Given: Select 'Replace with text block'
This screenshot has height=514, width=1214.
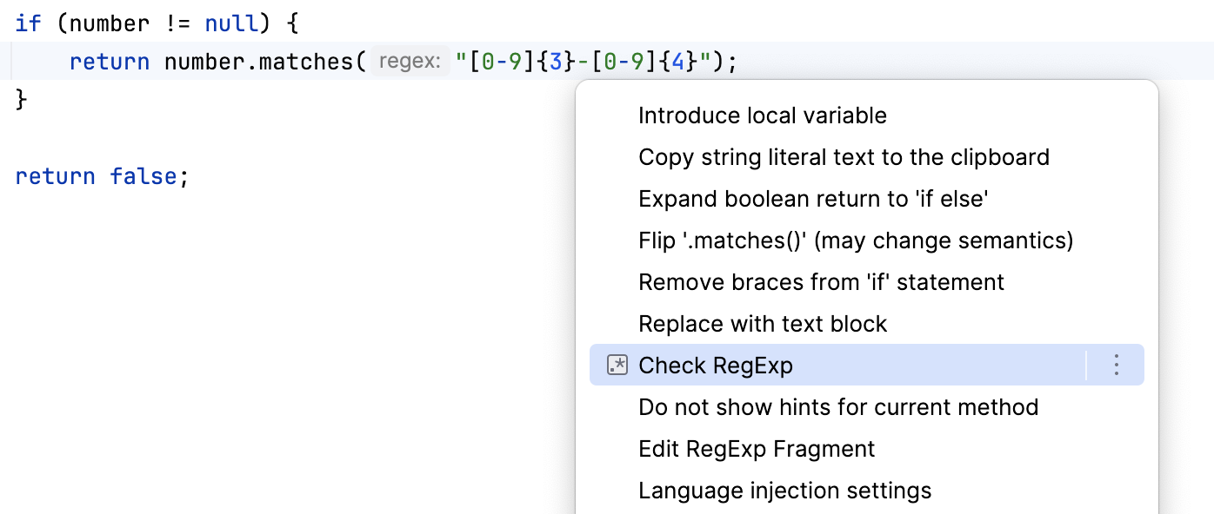Looking at the screenshot, I should [x=763, y=323].
